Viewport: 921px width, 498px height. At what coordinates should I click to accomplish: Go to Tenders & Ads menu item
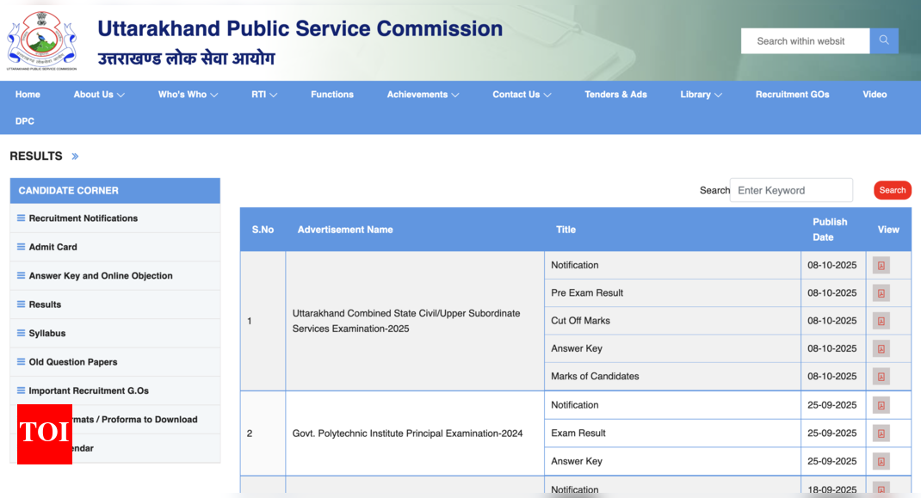(615, 95)
